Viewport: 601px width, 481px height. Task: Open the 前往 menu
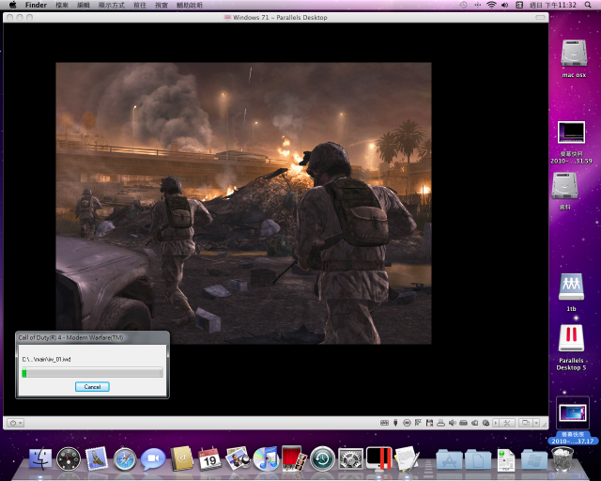pos(140,5)
